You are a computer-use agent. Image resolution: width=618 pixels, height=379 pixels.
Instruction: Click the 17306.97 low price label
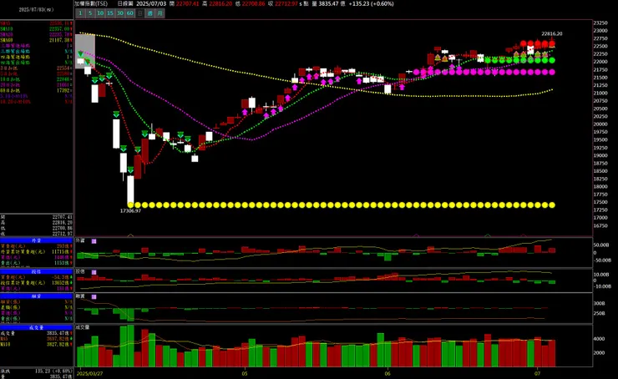pyautogui.click(x=130, y=210)
